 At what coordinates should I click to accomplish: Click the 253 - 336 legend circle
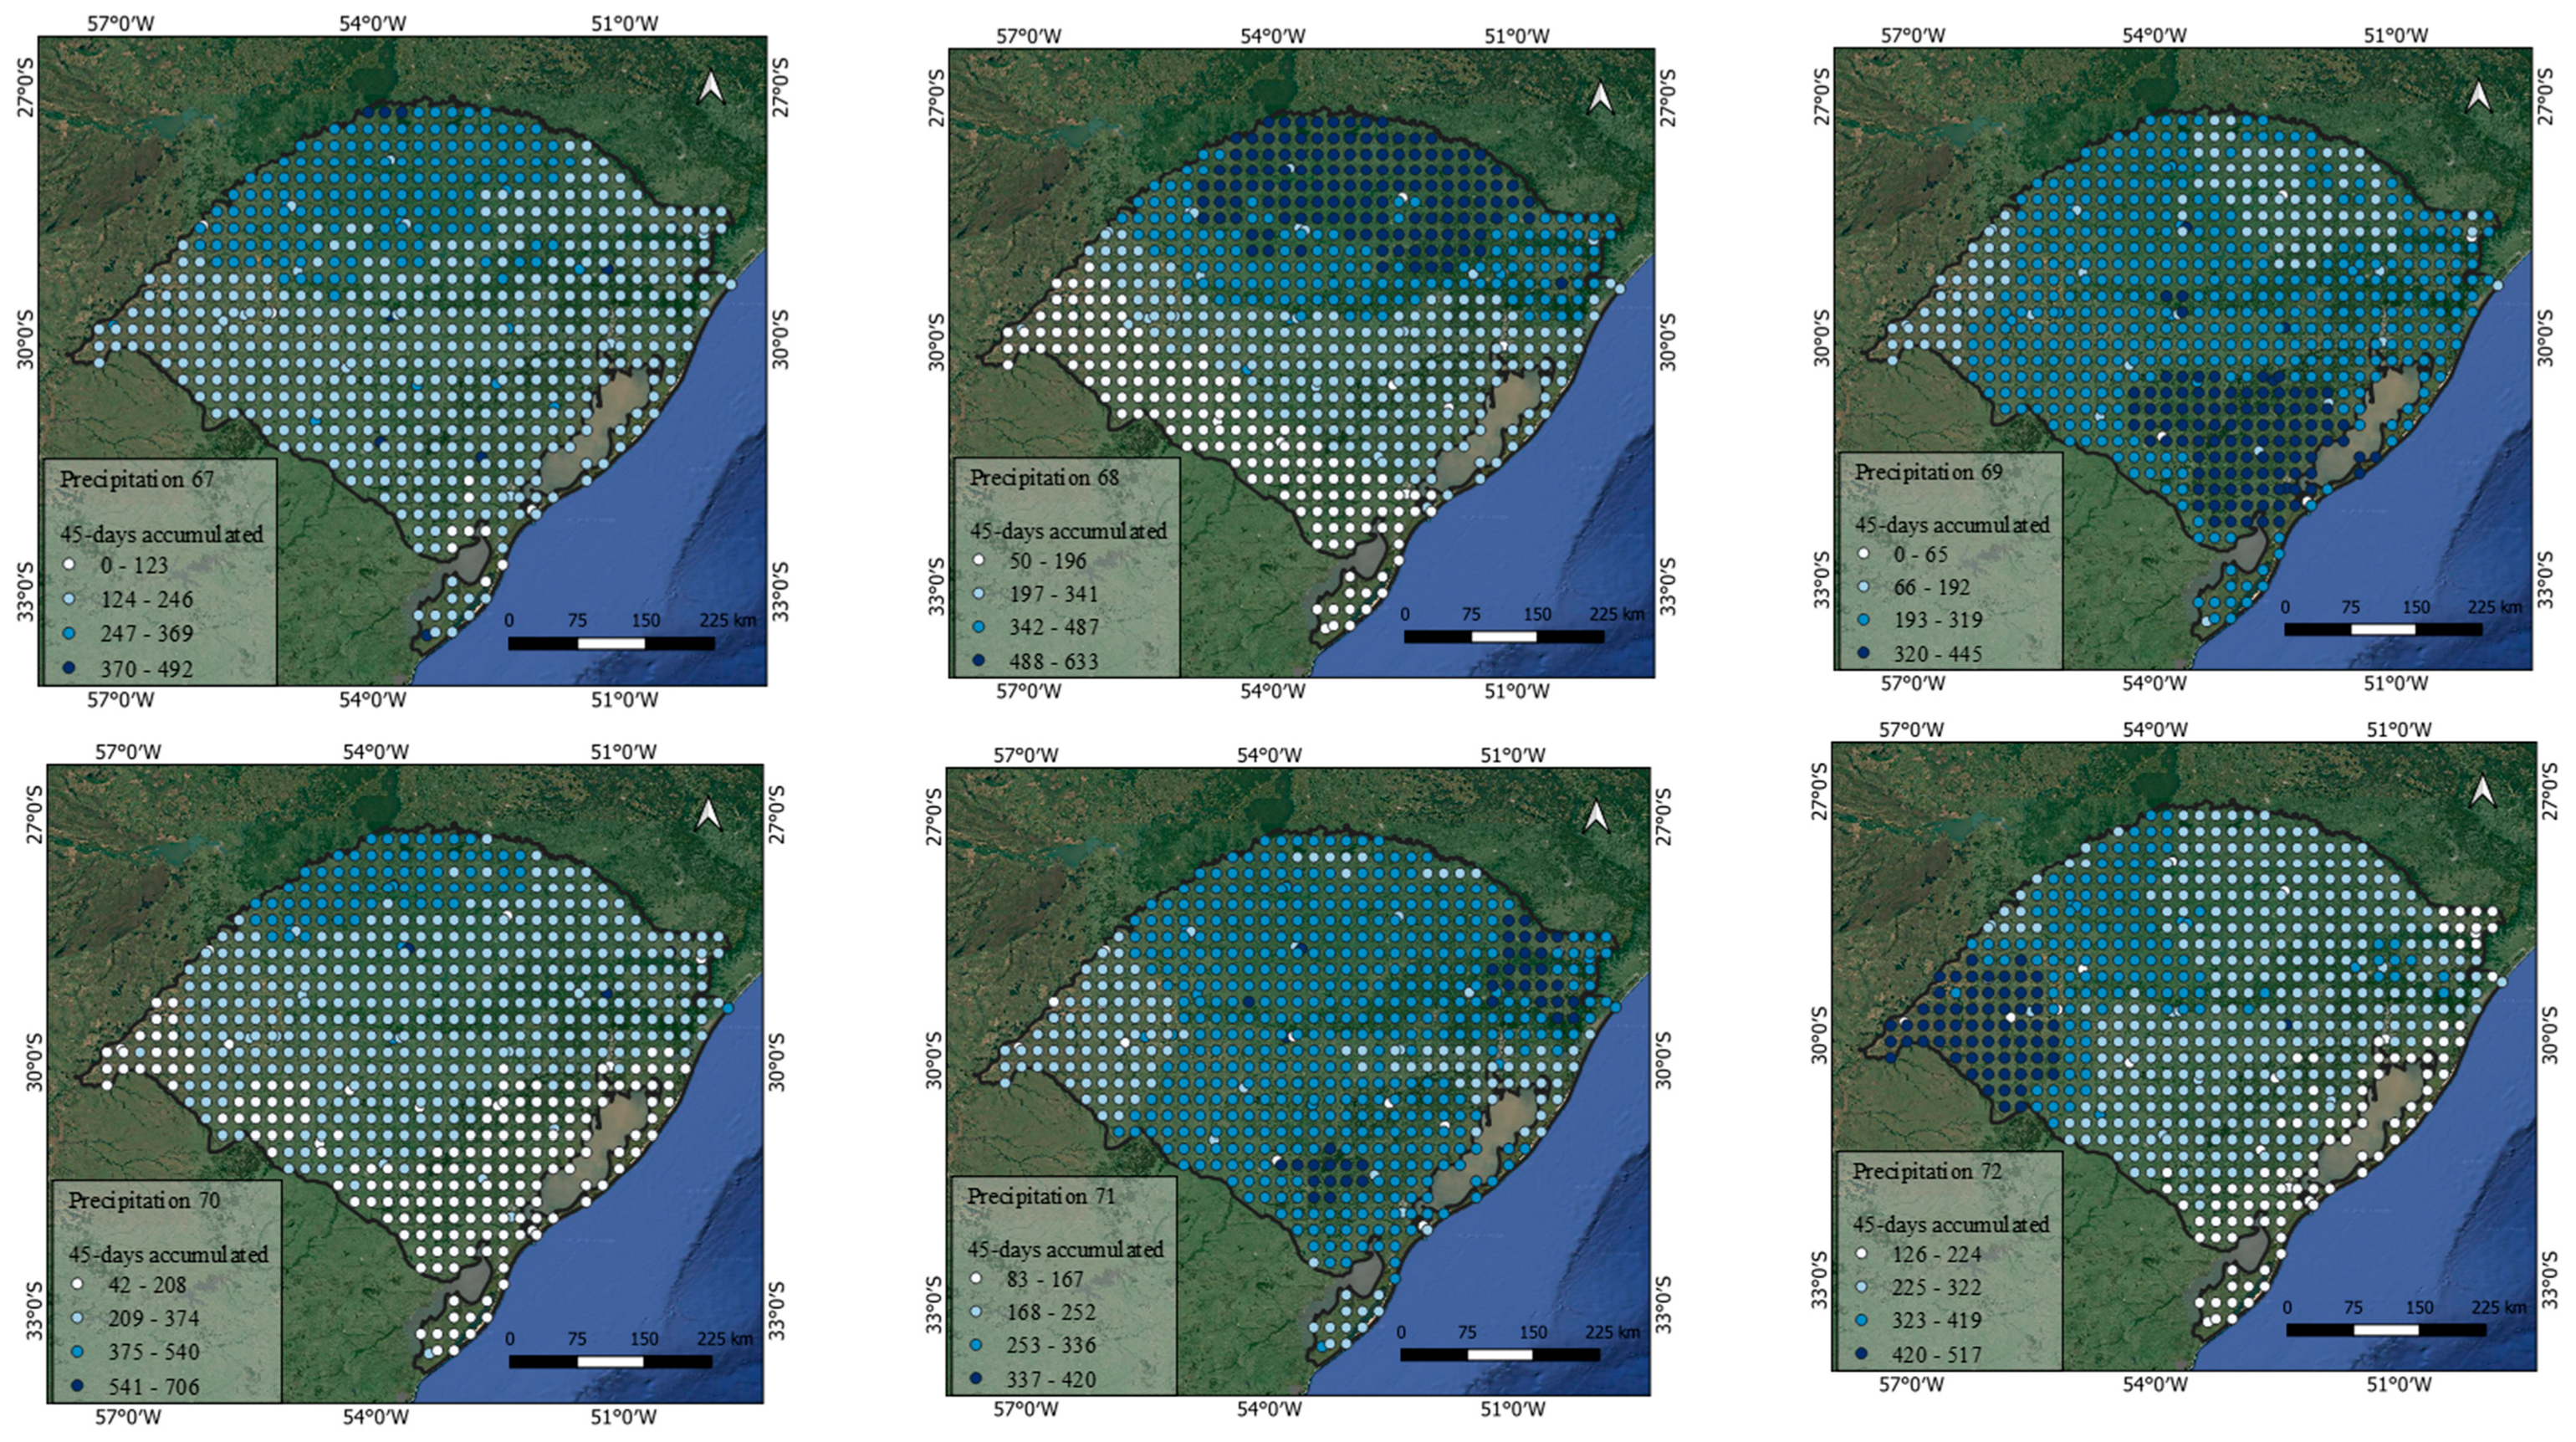point(975,1346)
